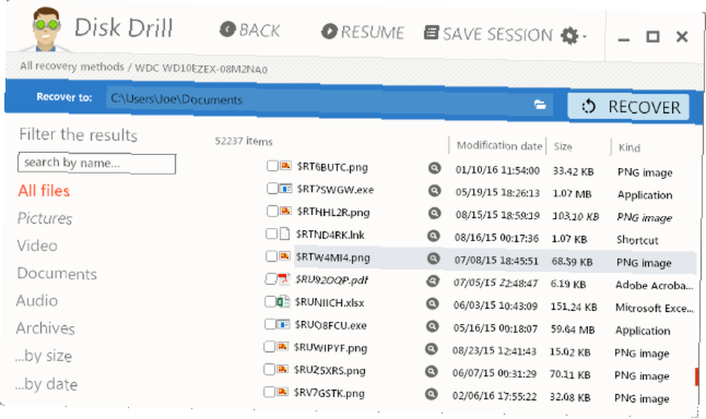Screen dimensions: 706x419
Task: Click the 59.64 MB size cell
Action: [573, 330]
